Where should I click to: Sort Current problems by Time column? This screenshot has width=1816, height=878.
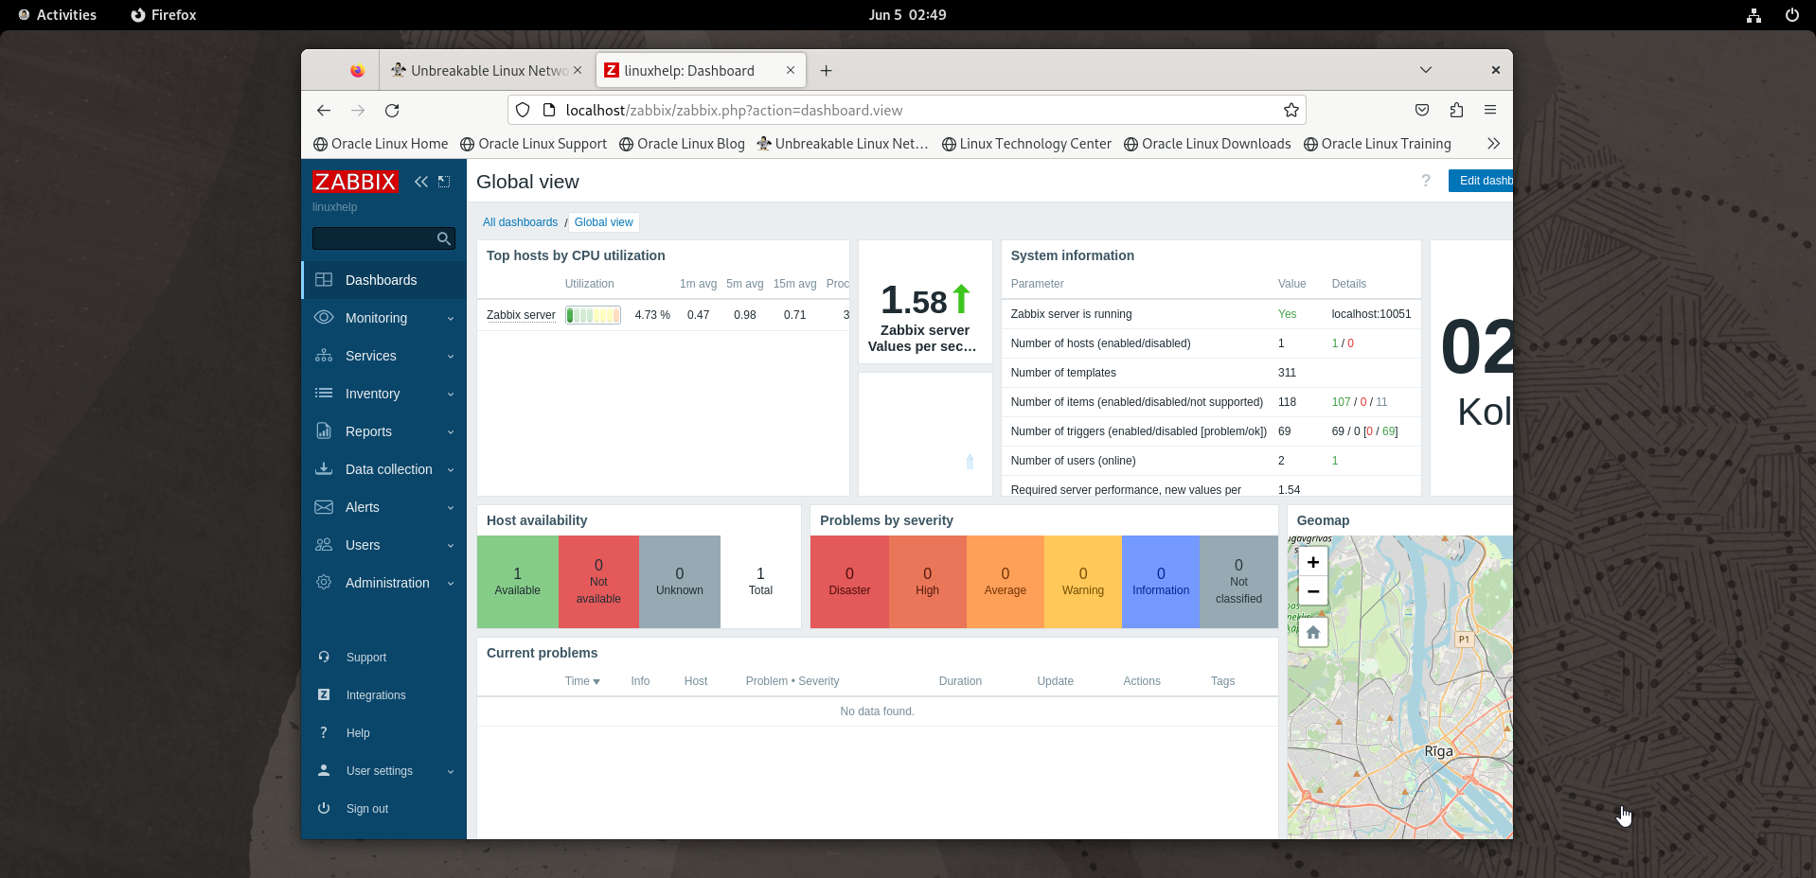tap(582, 681)
